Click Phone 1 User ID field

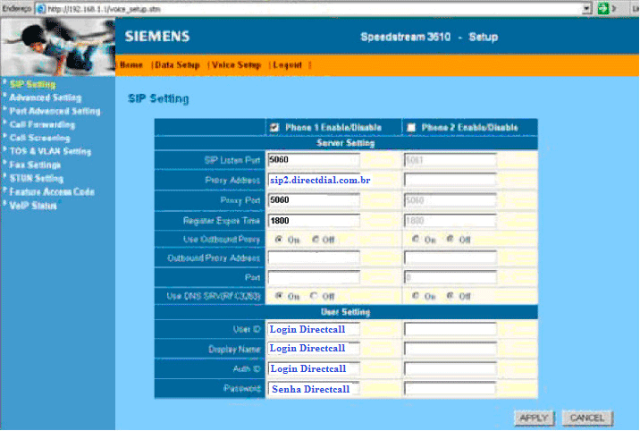pos(314,329)
